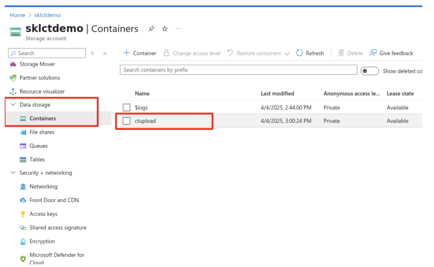The image size is (434, 267).
Task: Check the ctupload container checkbox
Action: click(x=127, y=121)
